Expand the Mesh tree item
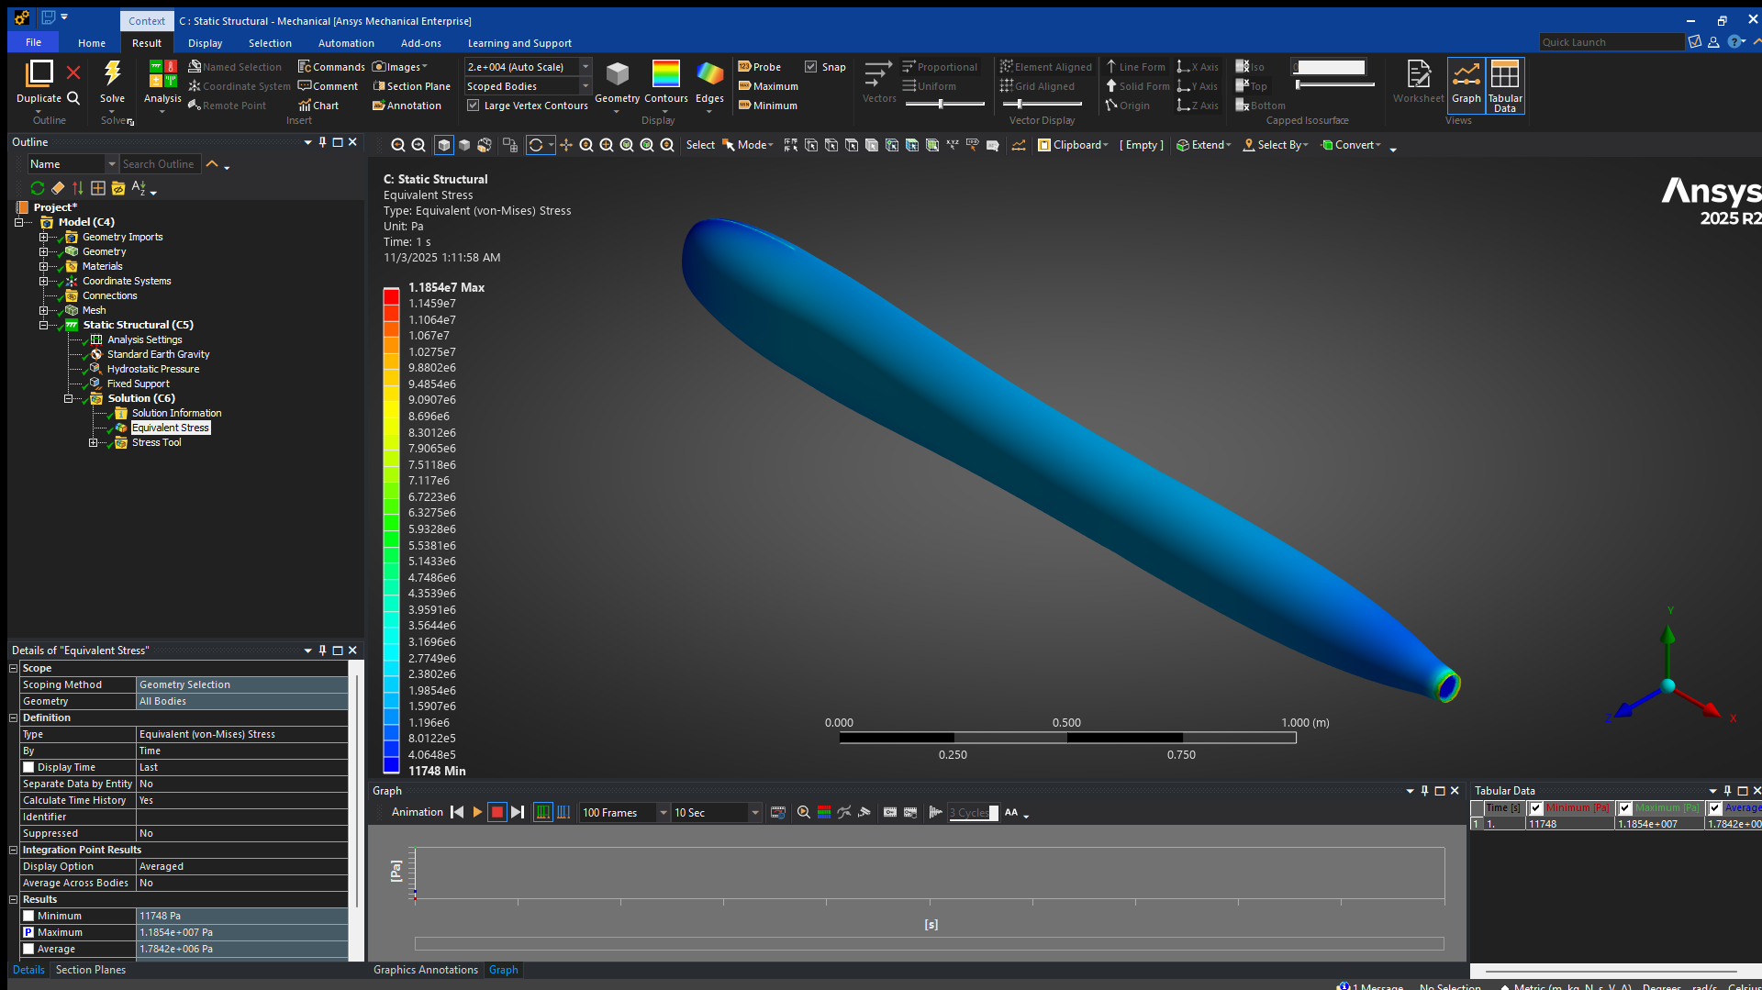Viewport: 1762px width, 990px height. pos(43,310)
